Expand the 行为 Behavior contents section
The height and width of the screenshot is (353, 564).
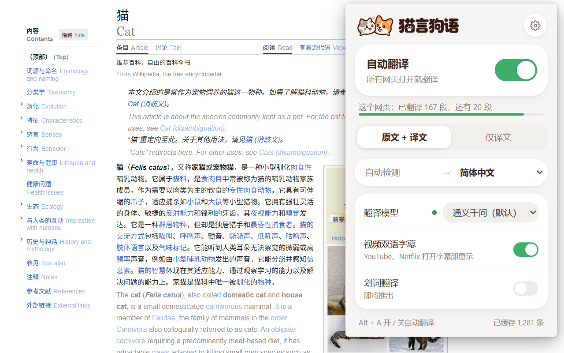22,146
